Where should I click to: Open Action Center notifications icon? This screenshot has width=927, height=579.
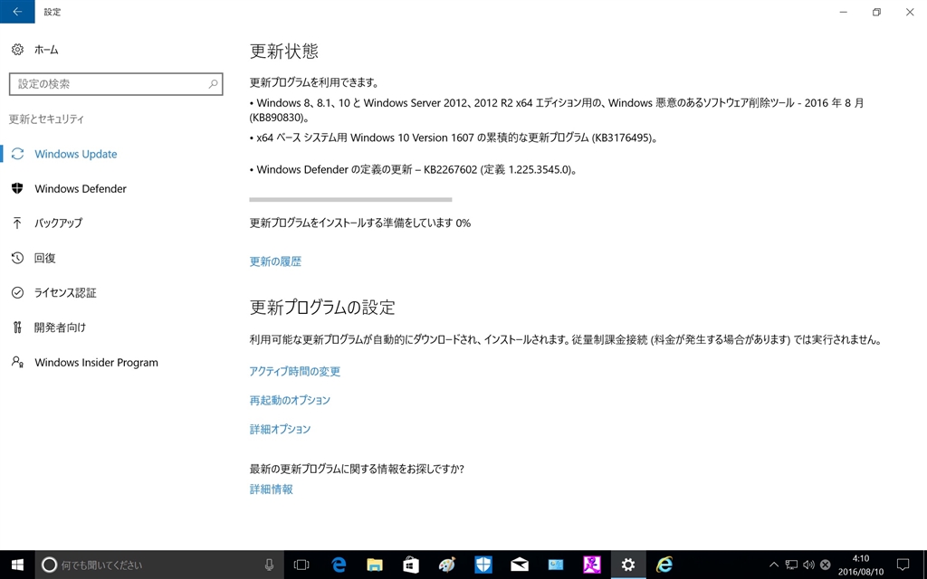point(903,565)
